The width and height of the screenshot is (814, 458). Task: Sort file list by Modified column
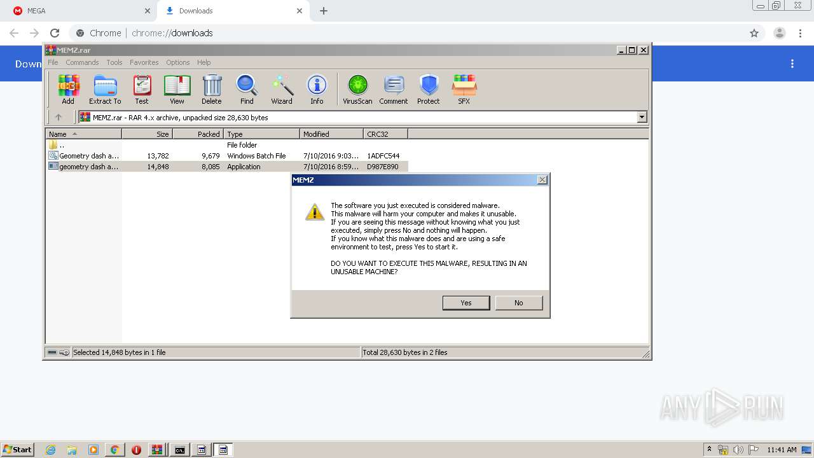(331, 134)
